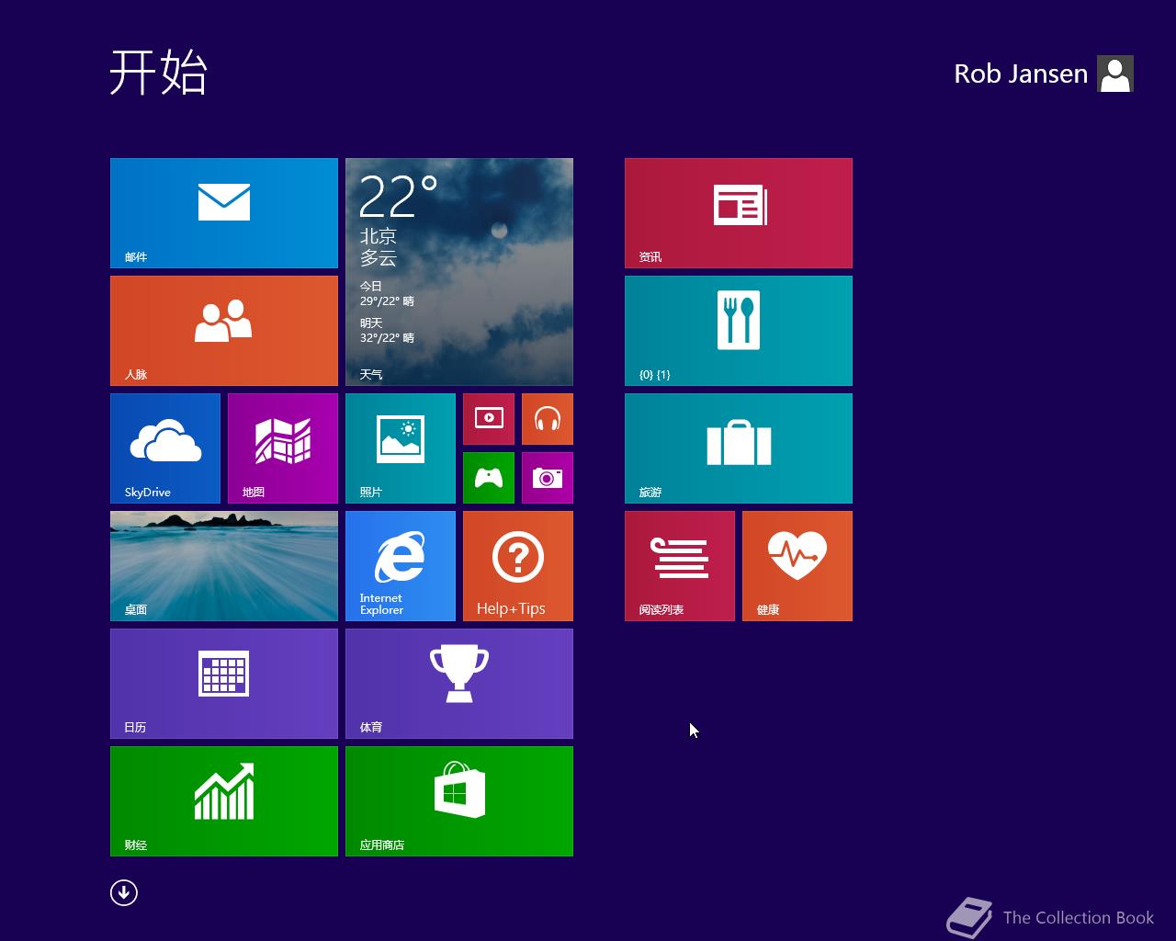Viewport: 1176px width, 941px height.
Task: Click the user account picture
Action: [1115, 74]
